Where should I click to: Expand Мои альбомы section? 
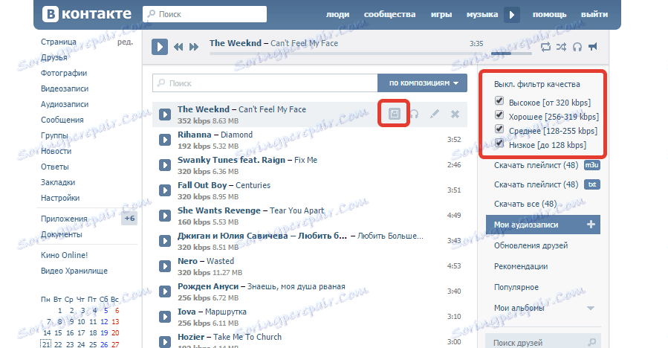[x=591, y=308]
